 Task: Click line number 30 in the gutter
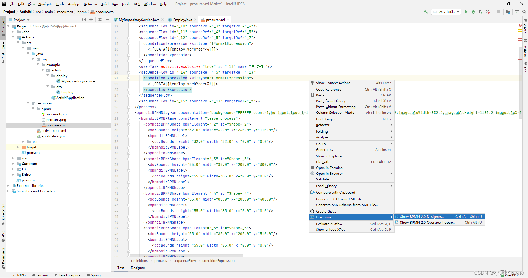point(116,130)
